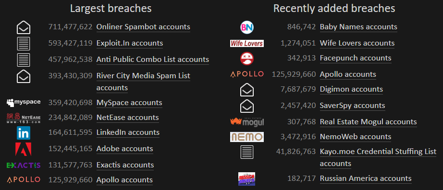The width and height of the screenshot is (443, 190).
Task: Open Adobe accounts link
Action: (124, 149)
